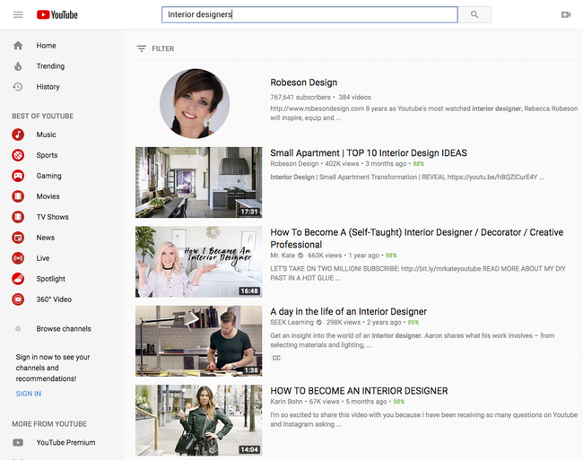This screenshot has height=460, width=583.
Task: Click the small apartment video thumbnail
Action: click(x=198, y=182)
